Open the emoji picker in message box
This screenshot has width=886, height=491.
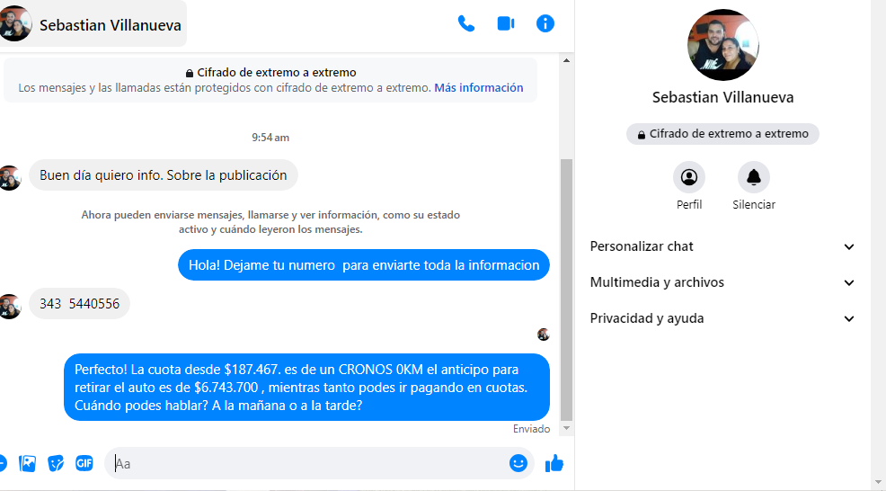tap(518, 463)
